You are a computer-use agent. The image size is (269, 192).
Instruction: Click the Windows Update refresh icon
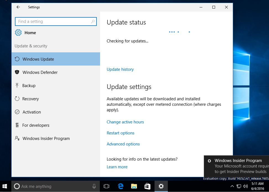pos(17,59)
